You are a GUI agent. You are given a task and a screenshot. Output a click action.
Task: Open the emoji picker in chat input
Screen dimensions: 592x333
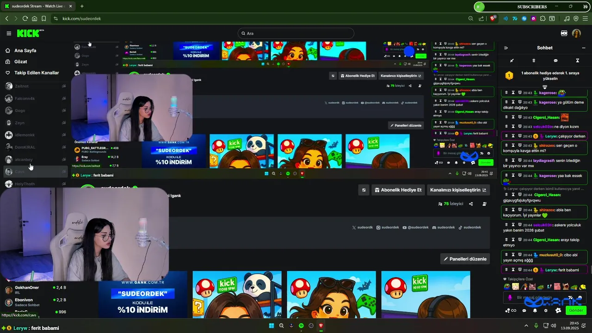point(580,297)
